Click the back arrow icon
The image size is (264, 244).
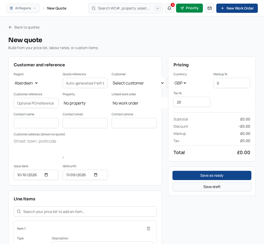click(10, 27)
